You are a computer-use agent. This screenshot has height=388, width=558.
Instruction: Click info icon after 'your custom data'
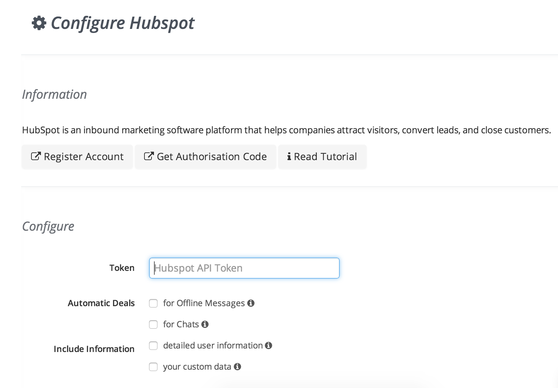click(x=237, y=366)
